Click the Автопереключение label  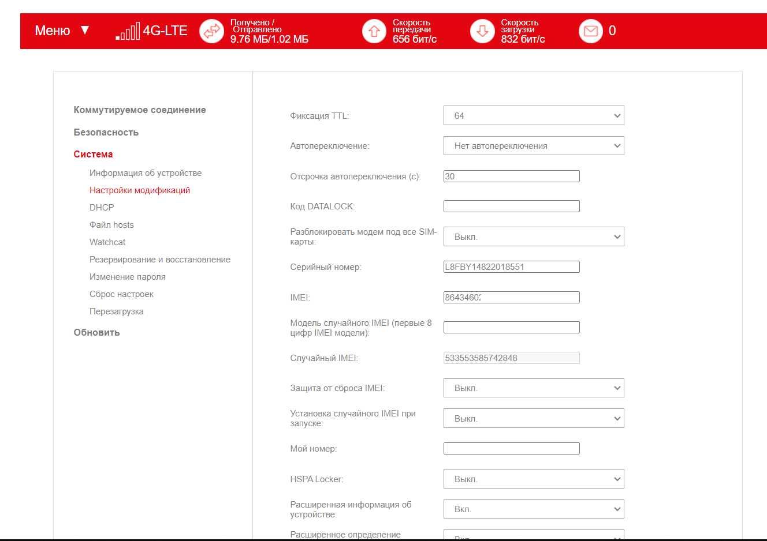(x=329, y=146)
